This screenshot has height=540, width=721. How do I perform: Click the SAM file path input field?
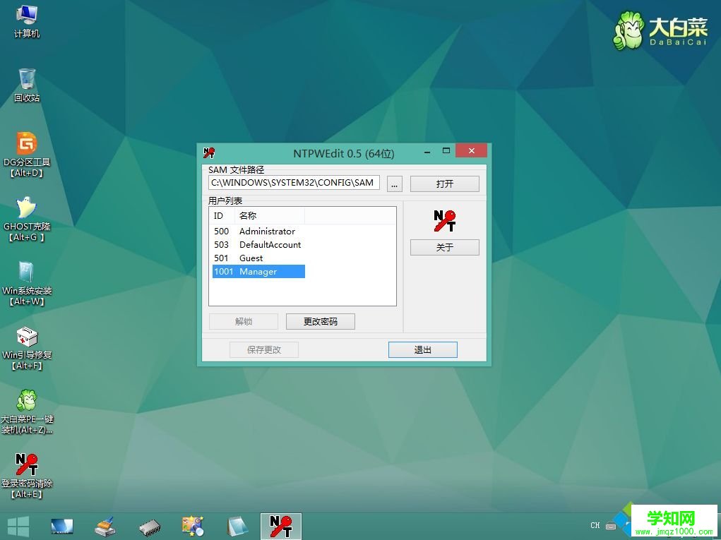pyautogui.click(x=293, y=182)
